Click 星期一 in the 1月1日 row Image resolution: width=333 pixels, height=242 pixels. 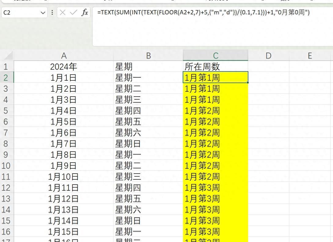148,78
